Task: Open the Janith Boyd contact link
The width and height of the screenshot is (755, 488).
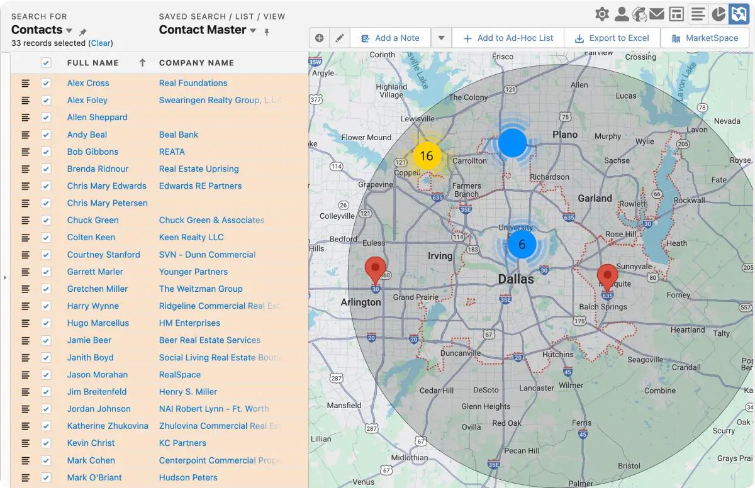Action: (x=91, y=357)
